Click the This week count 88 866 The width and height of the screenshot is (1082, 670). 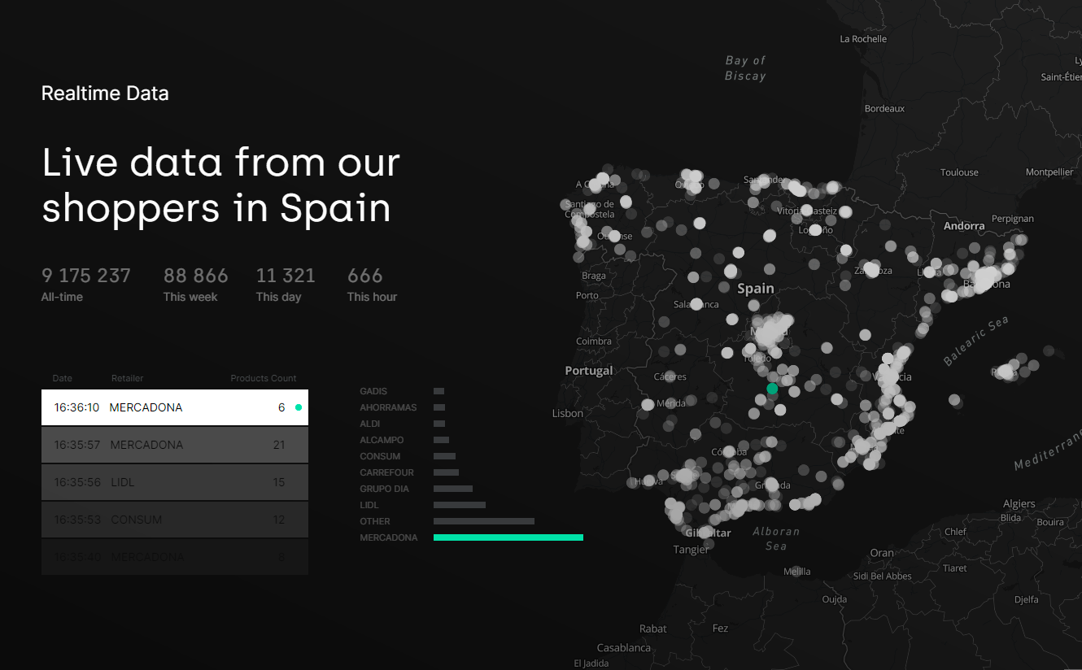tap(196, 276)
